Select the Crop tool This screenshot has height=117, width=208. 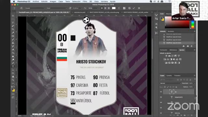[x=13, y=29]
